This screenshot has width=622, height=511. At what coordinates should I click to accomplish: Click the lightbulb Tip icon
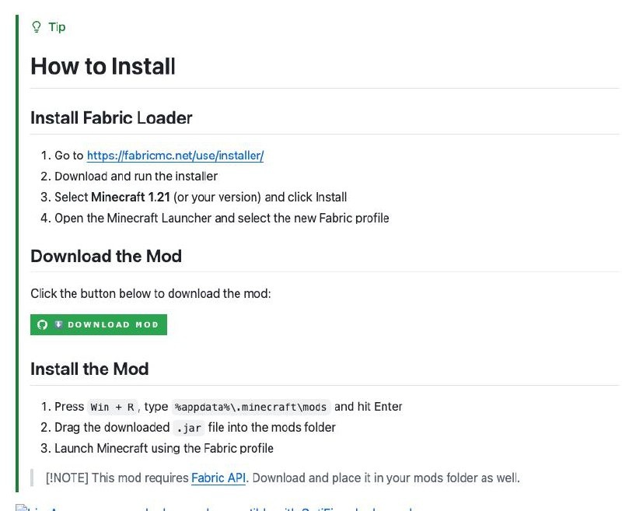coord(36,27)
